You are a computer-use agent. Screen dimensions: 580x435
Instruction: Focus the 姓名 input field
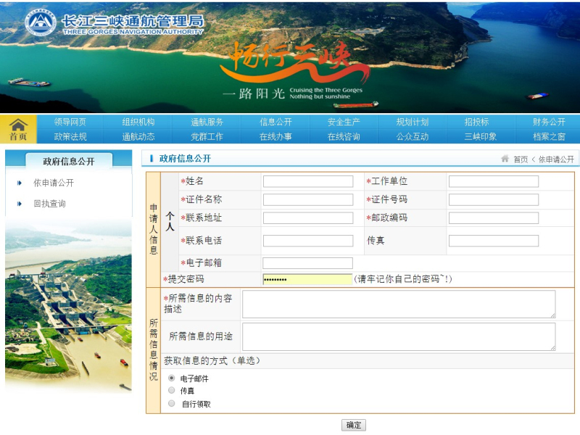[x=308, y=181]
